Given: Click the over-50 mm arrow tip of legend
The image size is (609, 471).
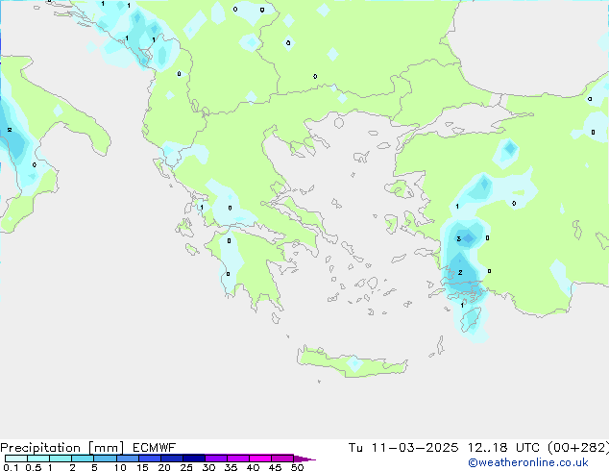Looking at the screenshot, I should coord(304,459).
